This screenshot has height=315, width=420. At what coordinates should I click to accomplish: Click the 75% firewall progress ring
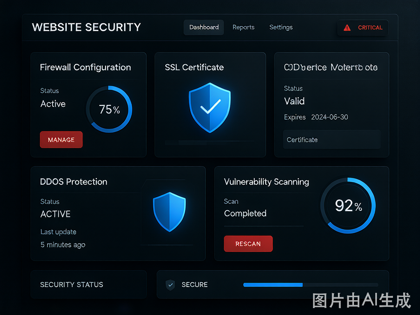(x=109, y=109)
